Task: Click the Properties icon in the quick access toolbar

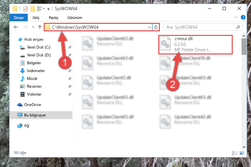Action: [25, 8]
